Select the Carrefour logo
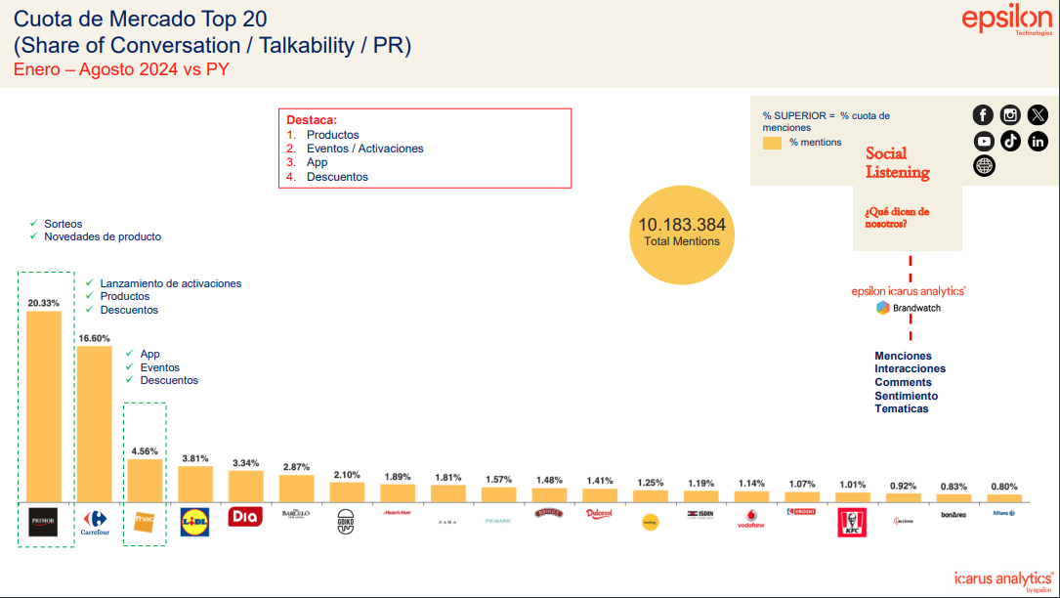Screen dimensions: 1060x598 click(x=95, y=522)
